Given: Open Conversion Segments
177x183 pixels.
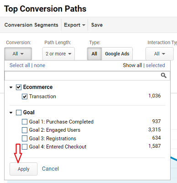Looking at the screenshot, I should coord(31,25).
